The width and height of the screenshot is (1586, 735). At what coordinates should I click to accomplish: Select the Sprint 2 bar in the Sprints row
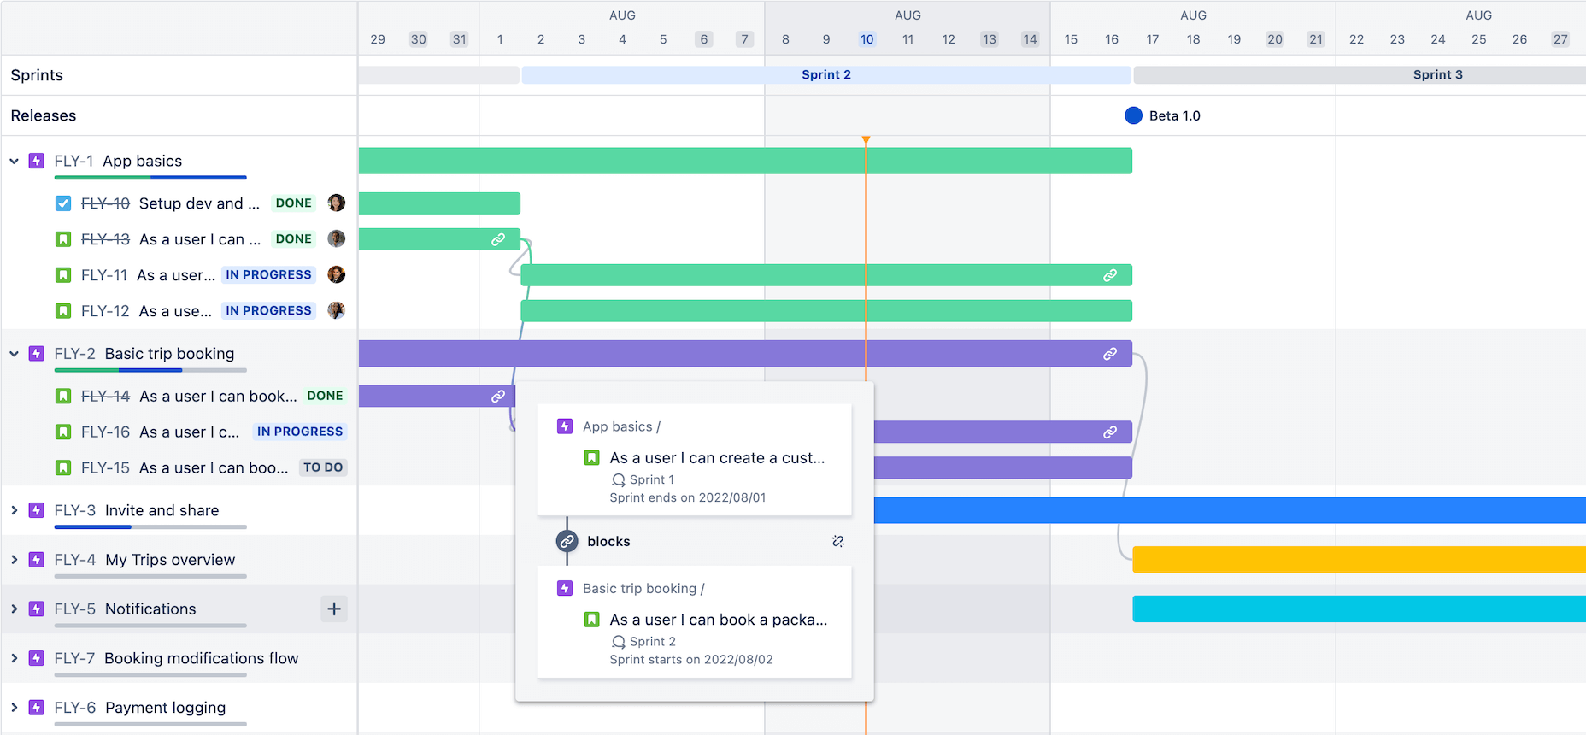pyautogui.click(x=825, y=75)
